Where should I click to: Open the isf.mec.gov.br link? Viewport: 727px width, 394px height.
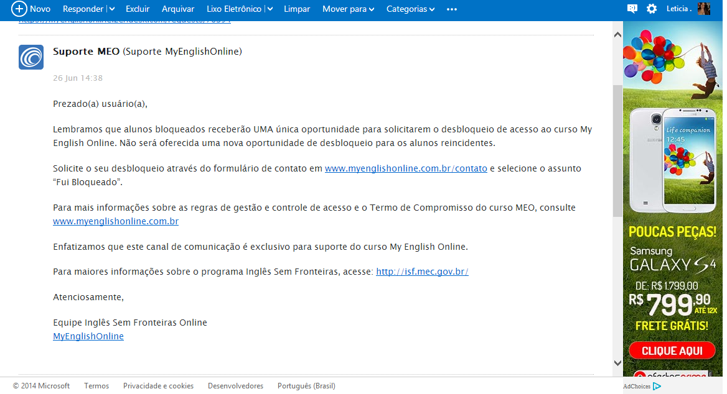click(x=422, y=272)
